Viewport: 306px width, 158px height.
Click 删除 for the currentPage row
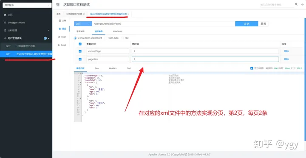pos(286,51)
